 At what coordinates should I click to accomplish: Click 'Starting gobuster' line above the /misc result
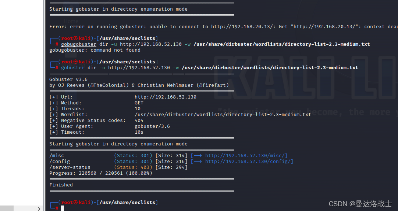118,144
